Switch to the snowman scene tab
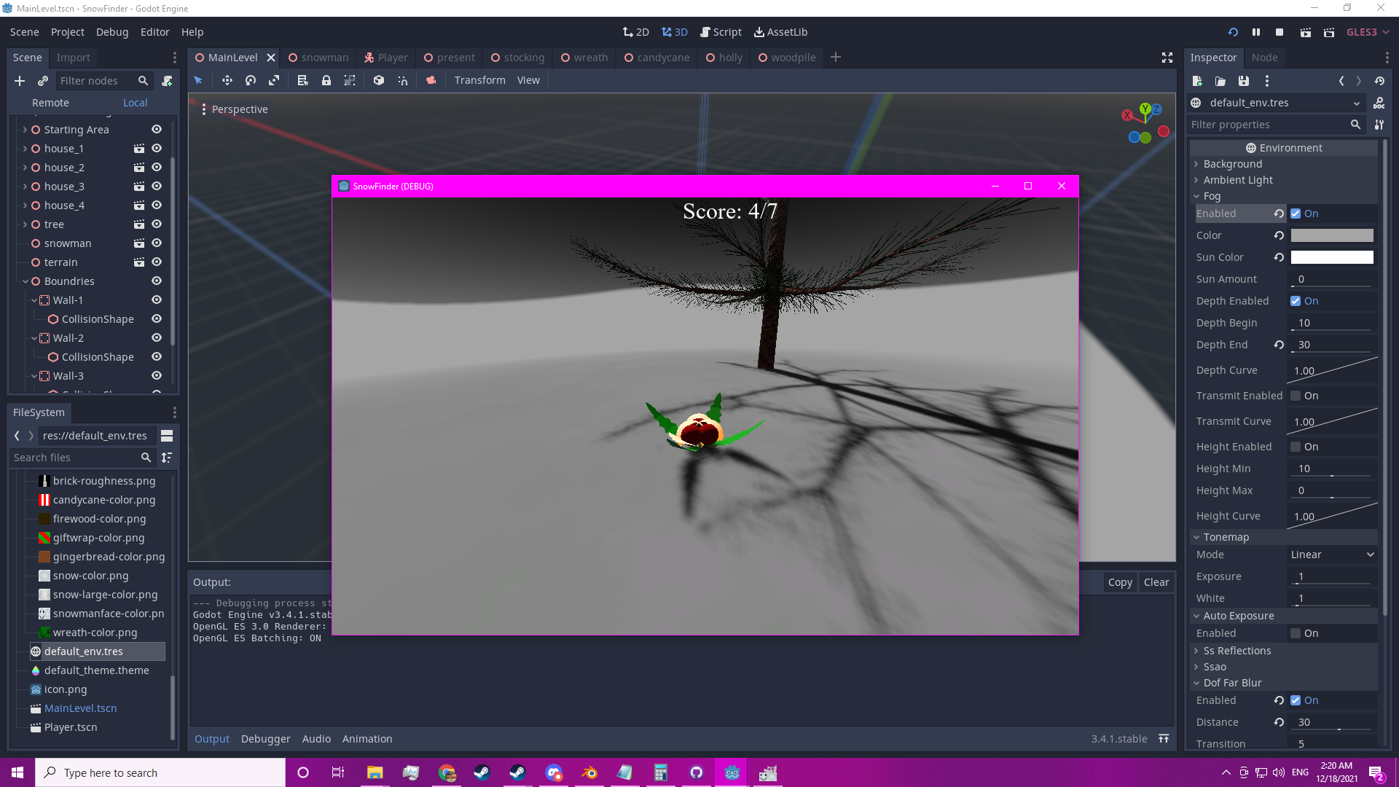This screenshot has height=787, width=1399. click(x=318, y=58)
